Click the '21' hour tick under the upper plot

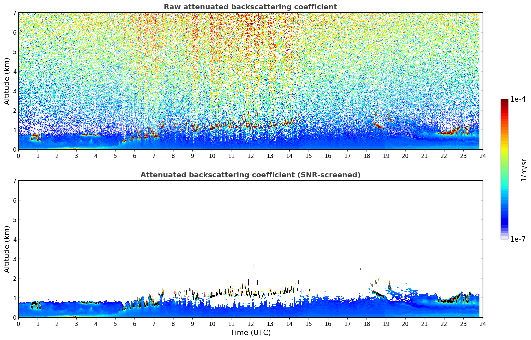424,156
